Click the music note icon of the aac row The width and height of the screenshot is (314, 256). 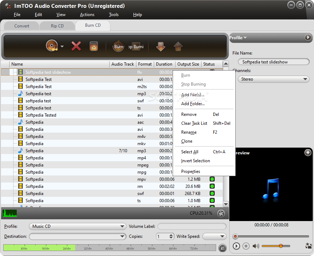[20, 122]
